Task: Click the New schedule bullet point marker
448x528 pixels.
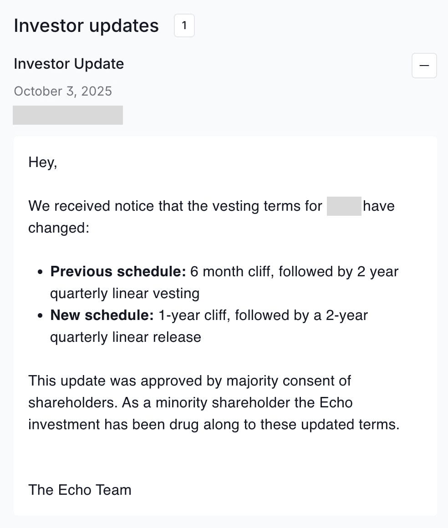Action: pyautogui.click(x=41, y=316)
